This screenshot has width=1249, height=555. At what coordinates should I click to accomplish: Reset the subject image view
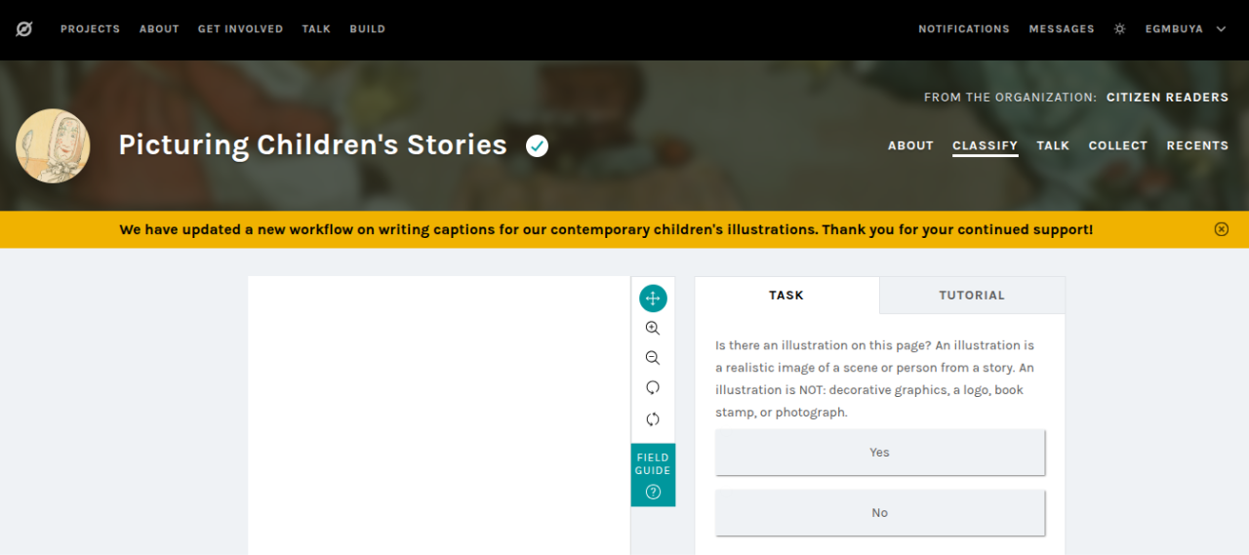(x=653, y=419)
